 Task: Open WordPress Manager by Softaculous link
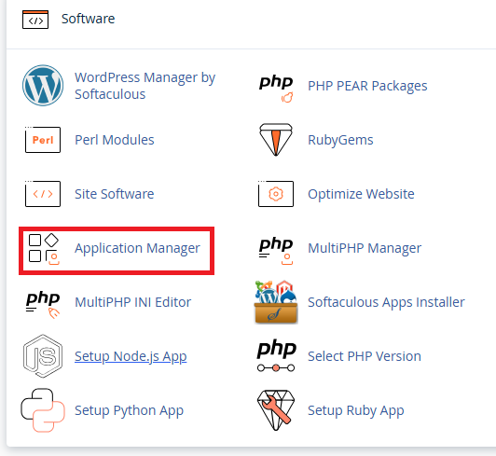(145, 86)
